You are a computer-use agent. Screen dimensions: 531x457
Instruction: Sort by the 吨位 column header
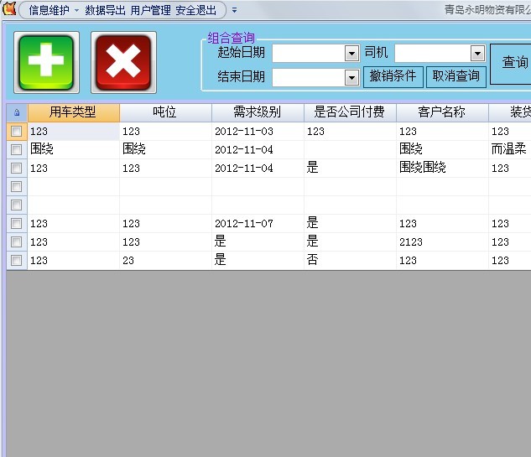[x=165, y=112]
